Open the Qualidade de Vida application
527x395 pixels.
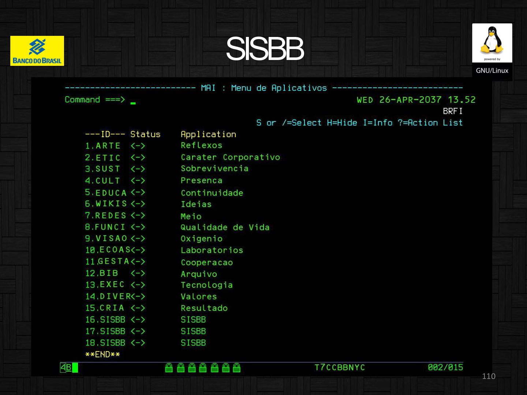(x=225, y=227)
